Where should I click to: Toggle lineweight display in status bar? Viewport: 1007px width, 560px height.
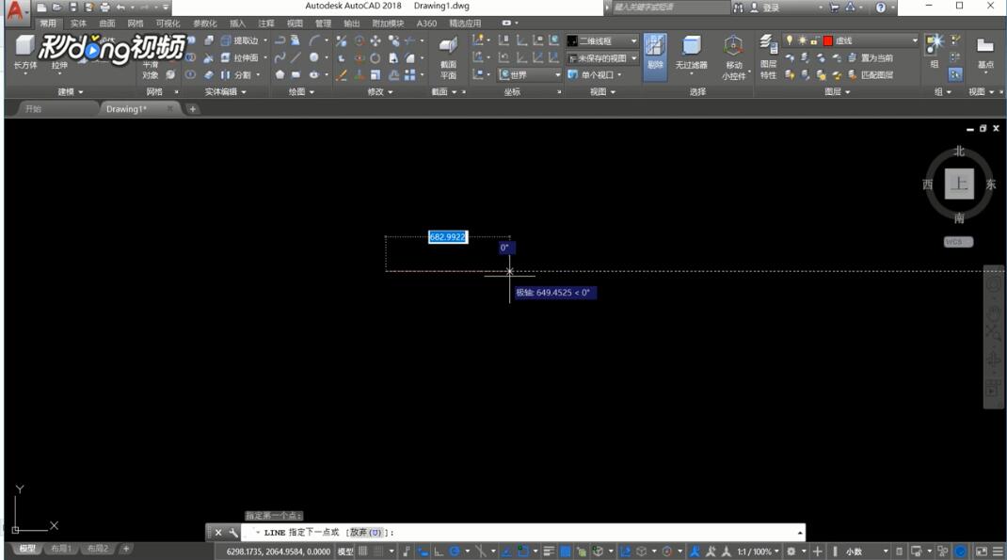click(549, 551)
